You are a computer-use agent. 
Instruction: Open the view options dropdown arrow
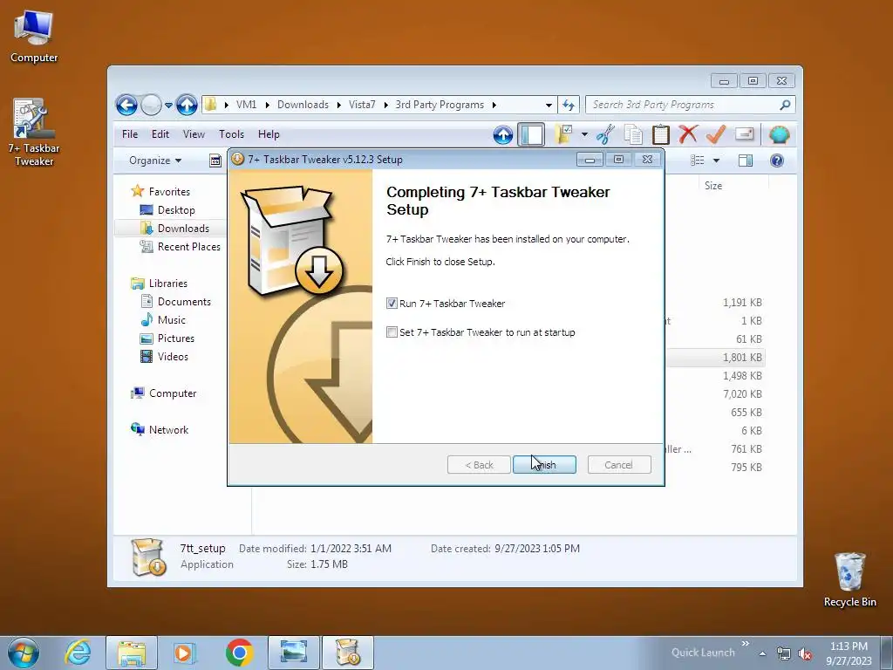tap(716, 161)
